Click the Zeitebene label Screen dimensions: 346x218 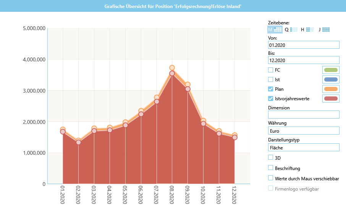(279, 23)
